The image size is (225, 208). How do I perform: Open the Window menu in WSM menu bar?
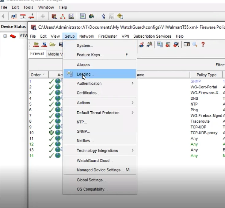click(46, 7)
